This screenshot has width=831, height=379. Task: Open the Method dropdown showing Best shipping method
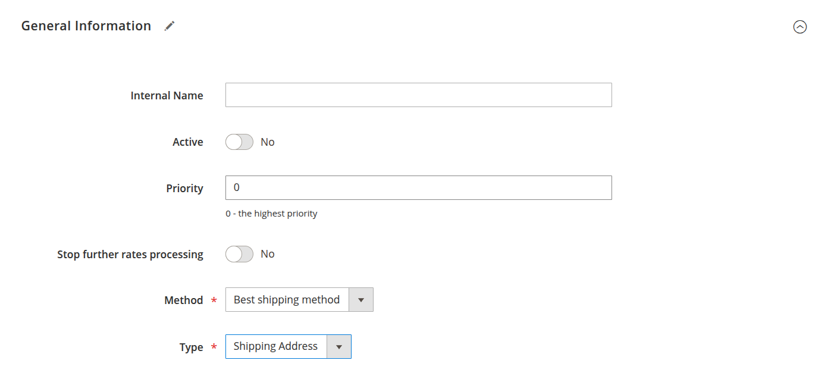(x=287, y=300)
